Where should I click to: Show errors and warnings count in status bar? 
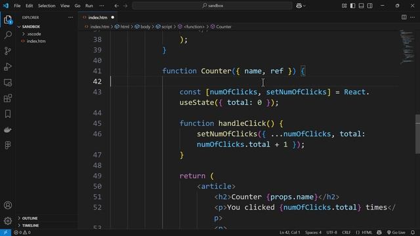coord(22,233)
